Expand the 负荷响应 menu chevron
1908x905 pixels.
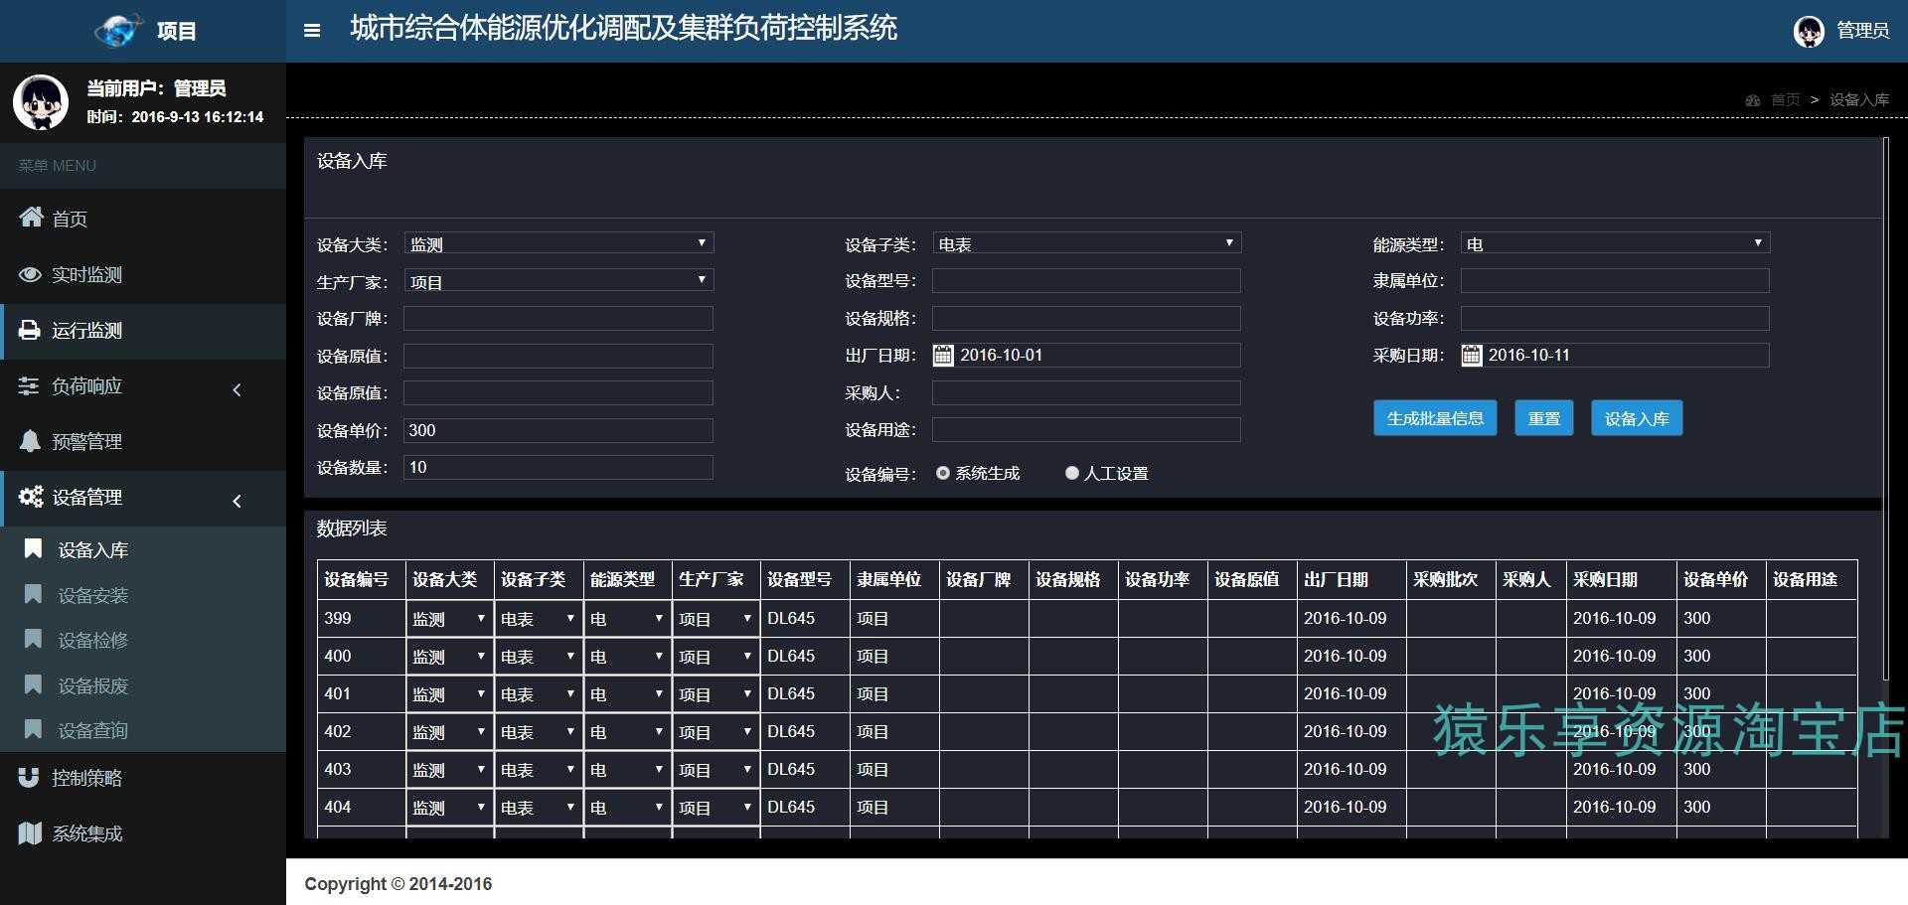pyautogui.click(x=237, y=389)
